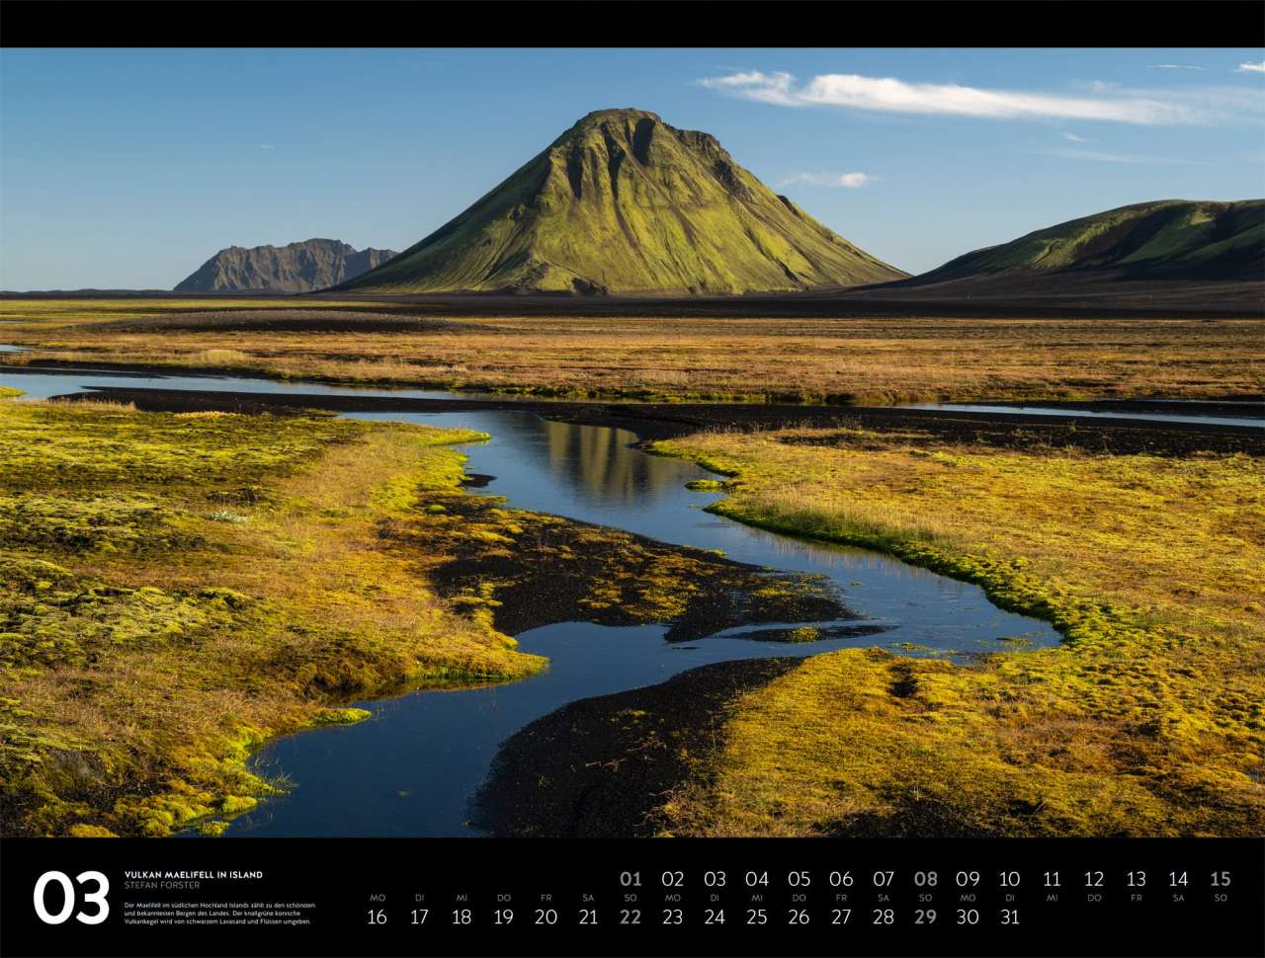Viewport: 1265px width, 958px height.
Task: Click the distant rocky mountain on left
Action: point(282,267)
